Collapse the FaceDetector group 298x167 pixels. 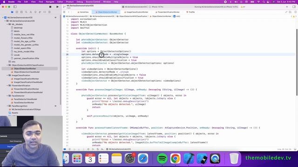7,96
